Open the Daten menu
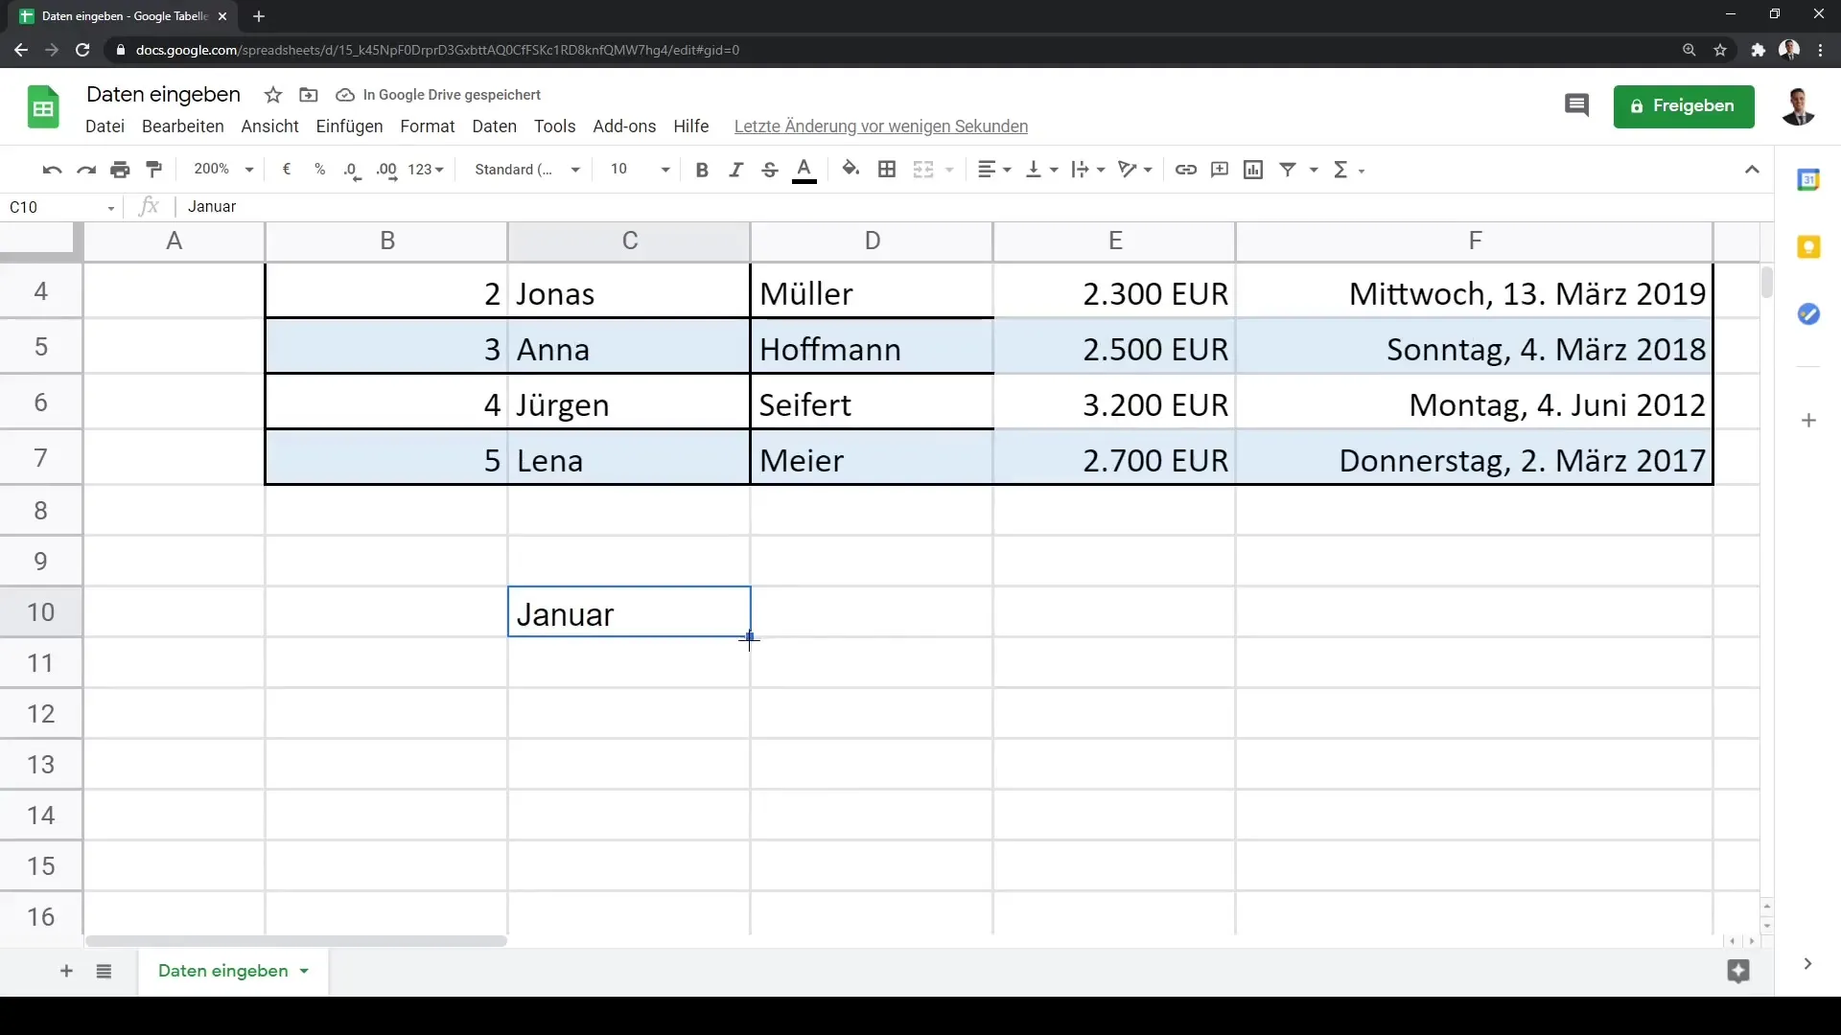Viewport: 1841px width, 1035px height. point(494,126)
